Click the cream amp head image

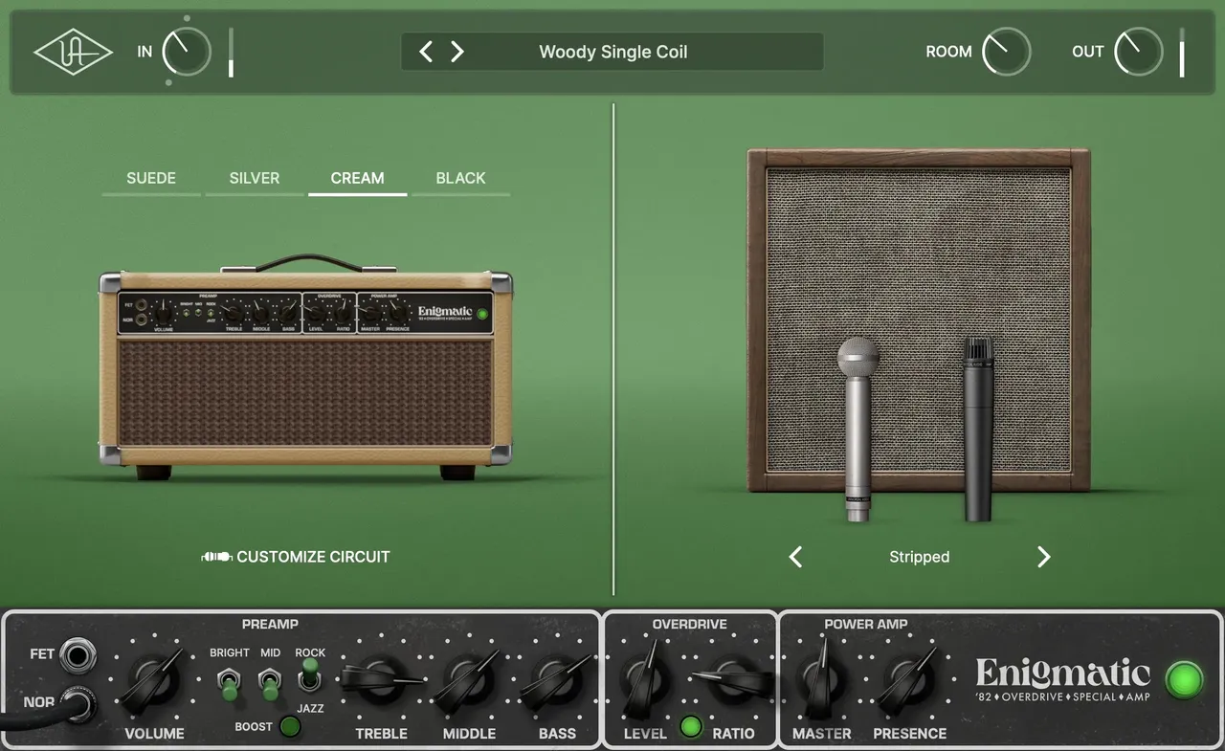tap(305, 368)
